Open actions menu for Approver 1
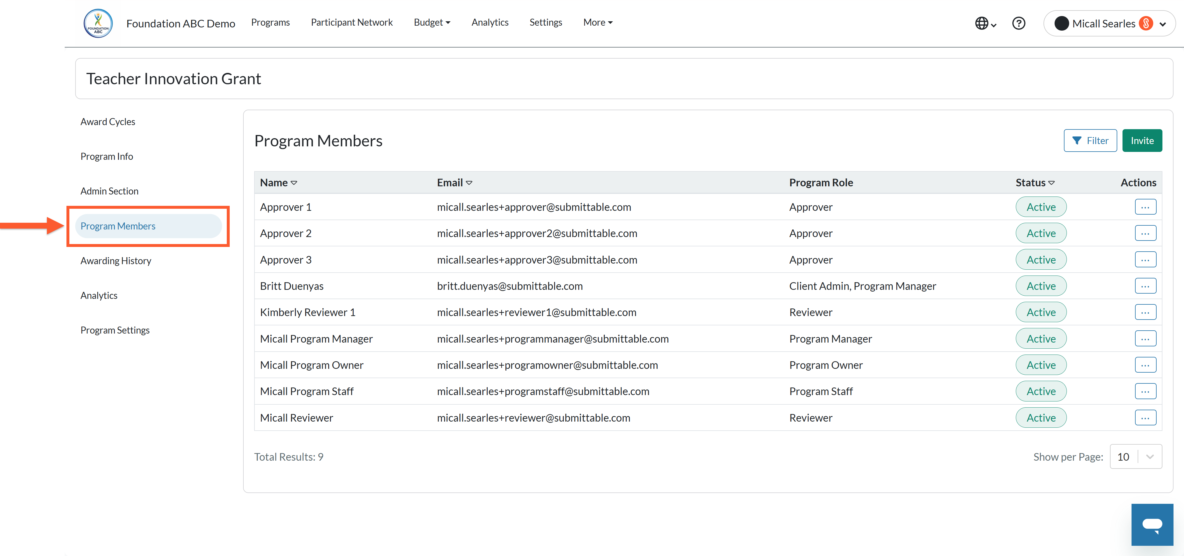This screenshot has width=1184, height=556. [x=1145, y=207]
